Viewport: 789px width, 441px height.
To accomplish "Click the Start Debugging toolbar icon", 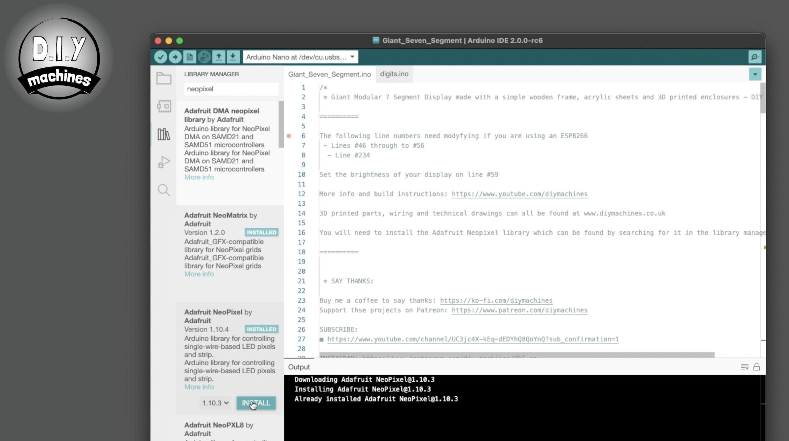I will pos(204,57).
